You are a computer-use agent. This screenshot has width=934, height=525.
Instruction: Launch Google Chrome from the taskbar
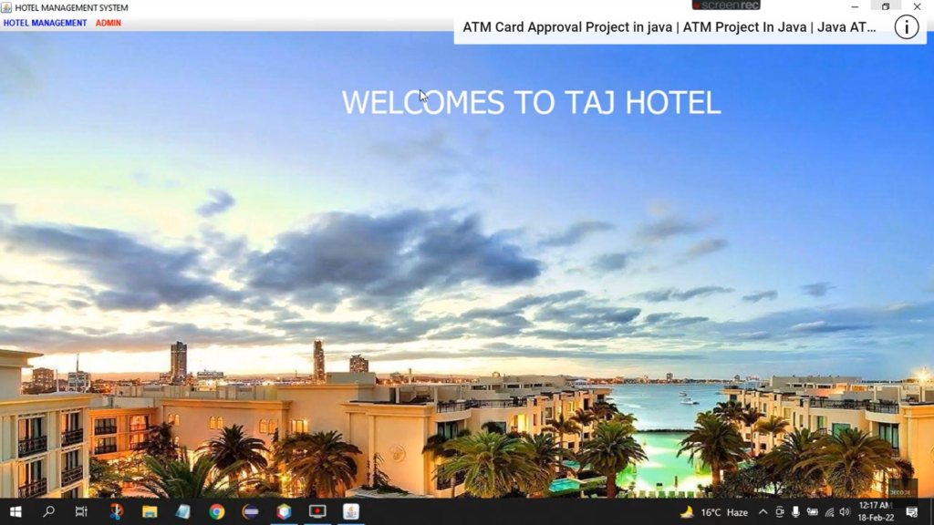click(x=217, y=512)
